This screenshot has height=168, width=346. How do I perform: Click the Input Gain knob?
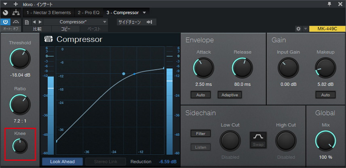click(x=288, y=68)
